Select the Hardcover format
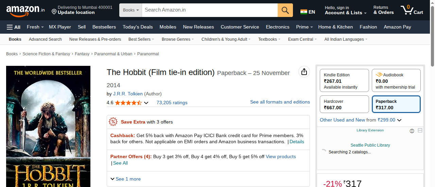Screen dimensions: 435x187 point(344,104)
